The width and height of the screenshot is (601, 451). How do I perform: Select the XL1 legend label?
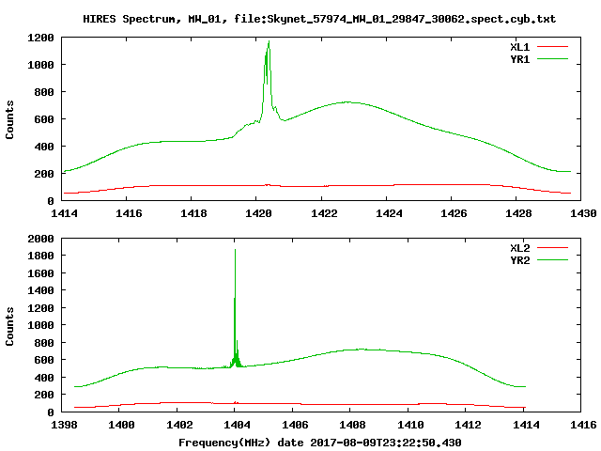click(519, 47)
